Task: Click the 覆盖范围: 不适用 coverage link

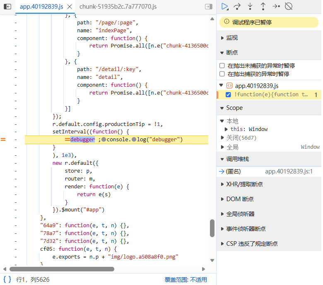Action: (186, 280)
